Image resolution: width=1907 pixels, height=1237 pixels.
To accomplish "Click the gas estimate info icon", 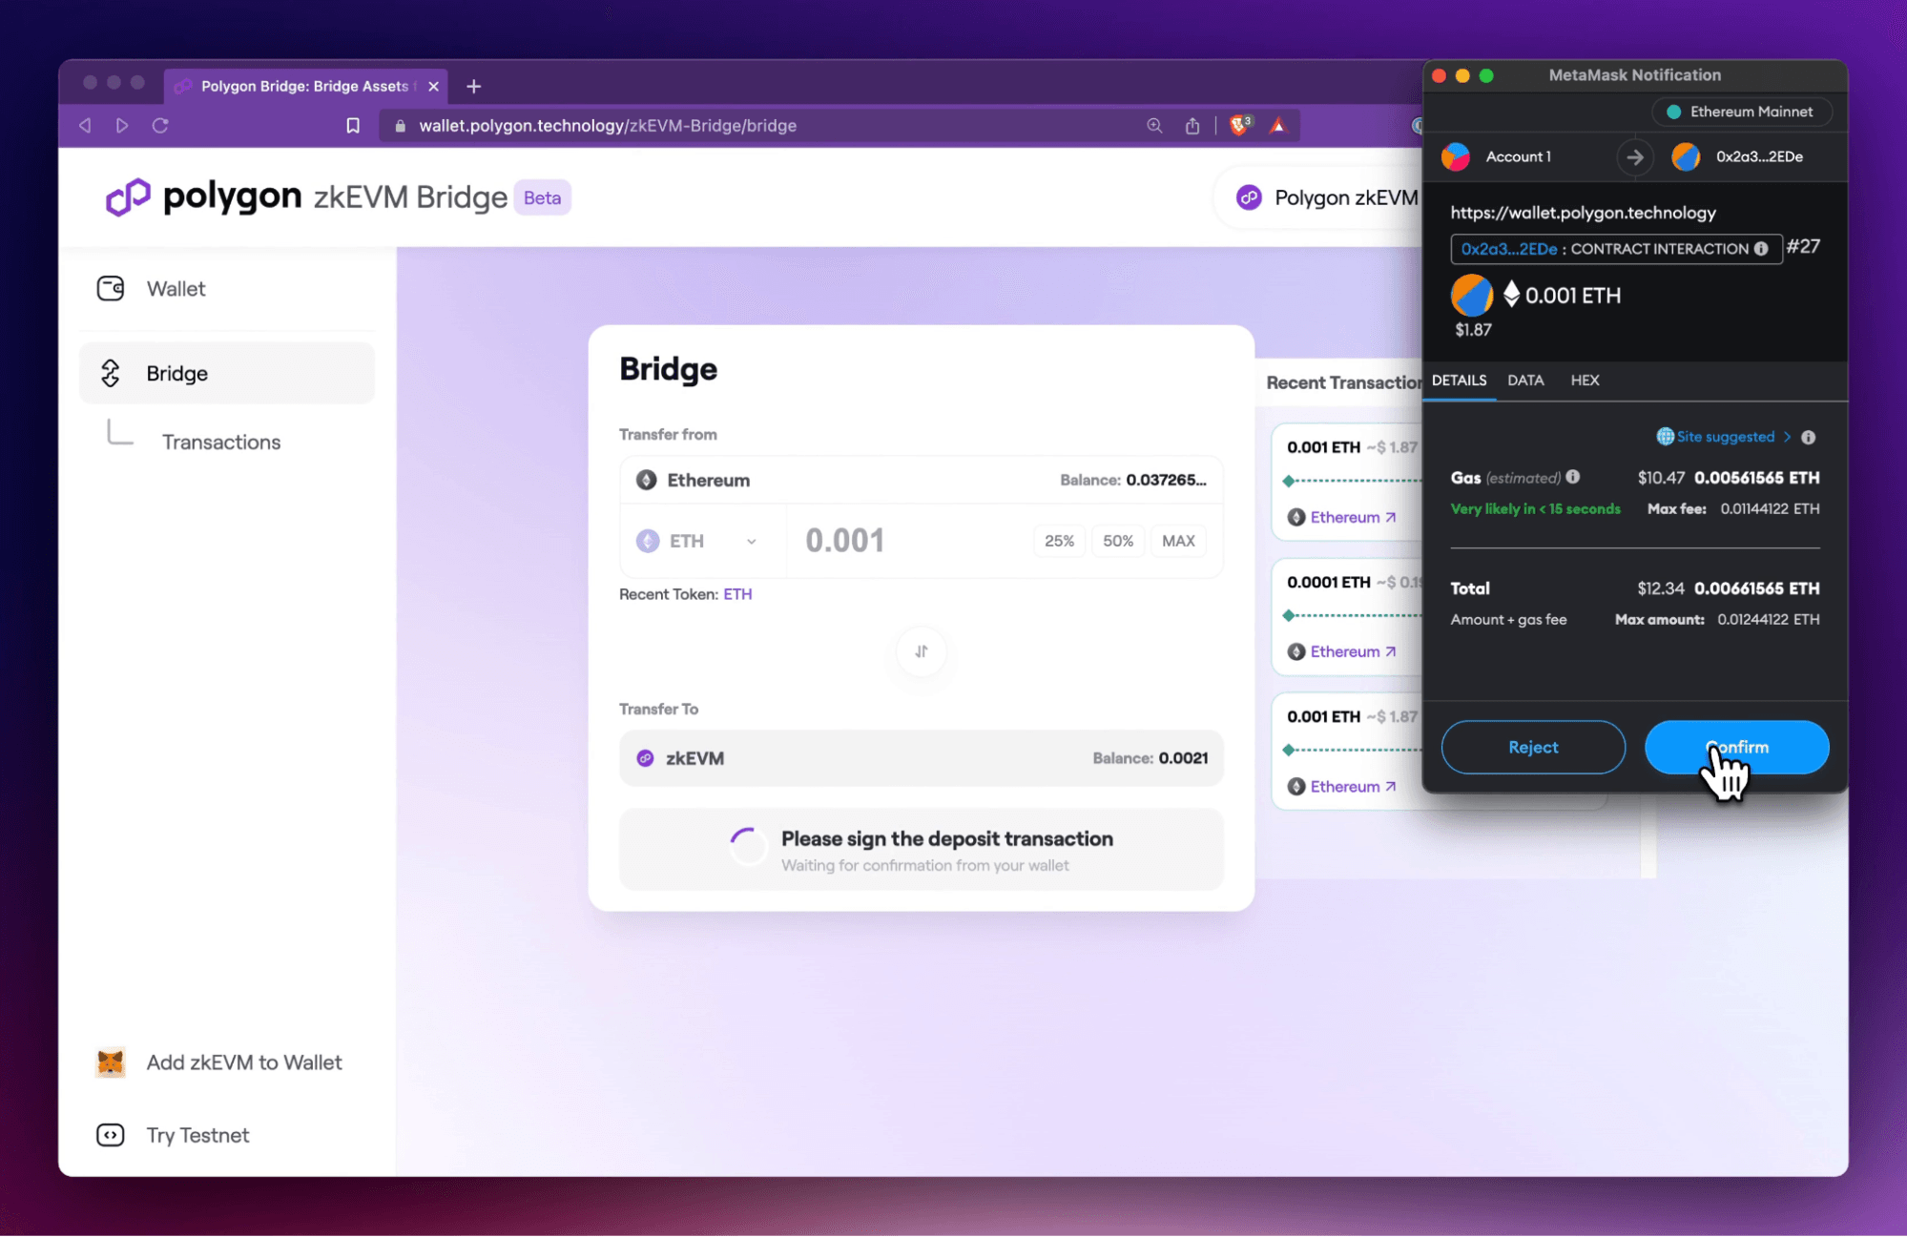I will coord(1573,477).
